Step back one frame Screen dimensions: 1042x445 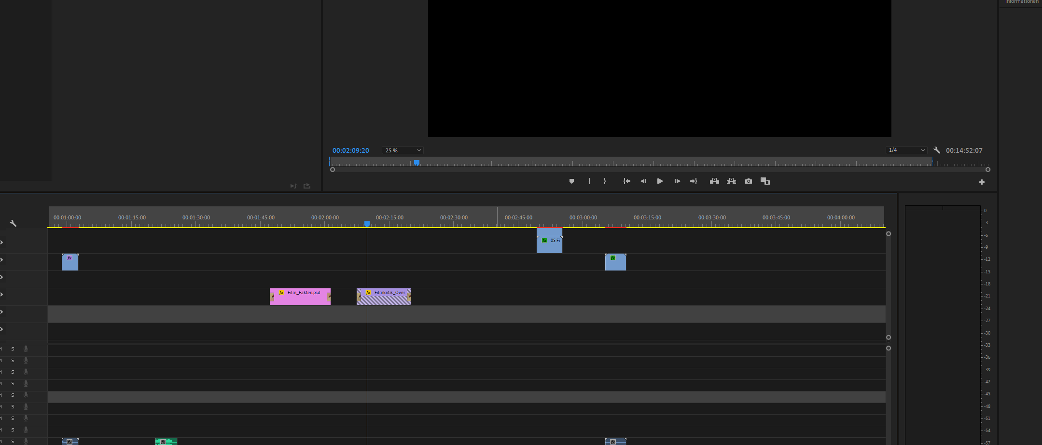pos(643,181)
